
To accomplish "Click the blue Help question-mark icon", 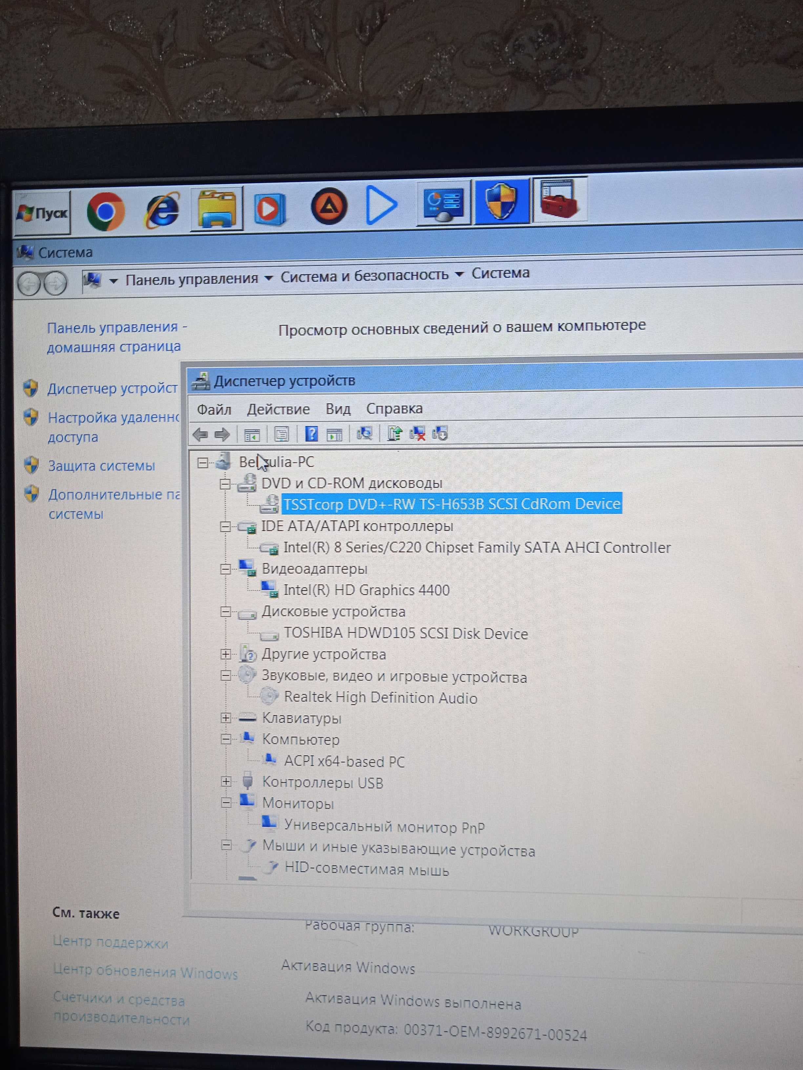I will pyautogui.click(x=311, y=433).
